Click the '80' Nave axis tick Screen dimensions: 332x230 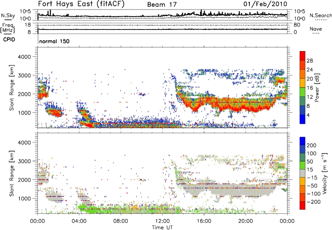(x=297, y=25)
